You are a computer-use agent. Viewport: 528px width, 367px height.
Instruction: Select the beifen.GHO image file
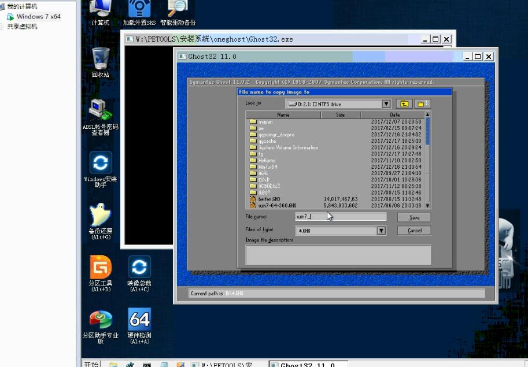[269, 199]
